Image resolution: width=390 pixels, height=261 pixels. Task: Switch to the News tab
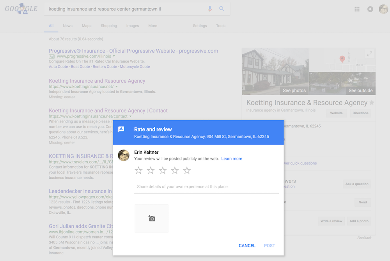coord(67,26)
